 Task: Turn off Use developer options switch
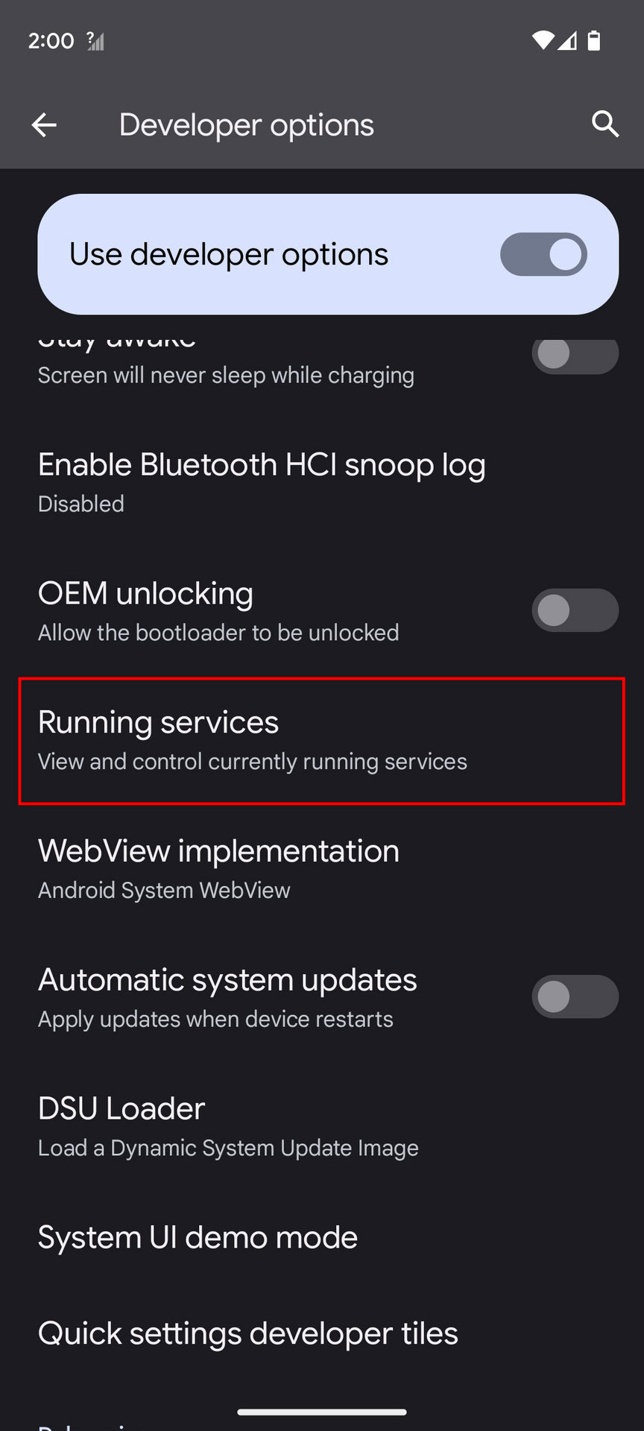tap(543, 254)
